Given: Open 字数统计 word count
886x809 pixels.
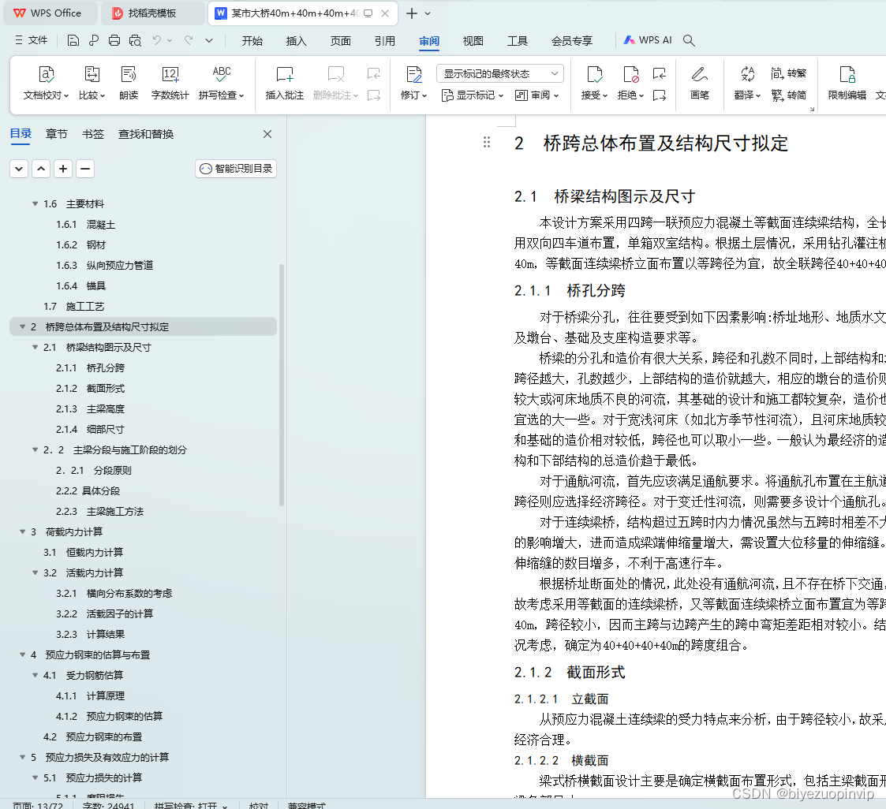Looking at the screenshot, I should tap(170, 83).
